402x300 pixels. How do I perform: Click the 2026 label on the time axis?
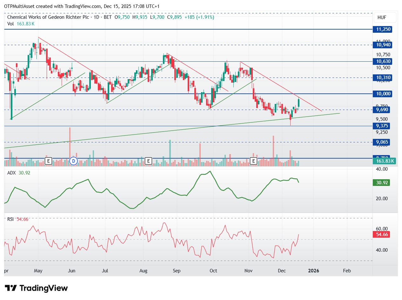click(314, 271)
